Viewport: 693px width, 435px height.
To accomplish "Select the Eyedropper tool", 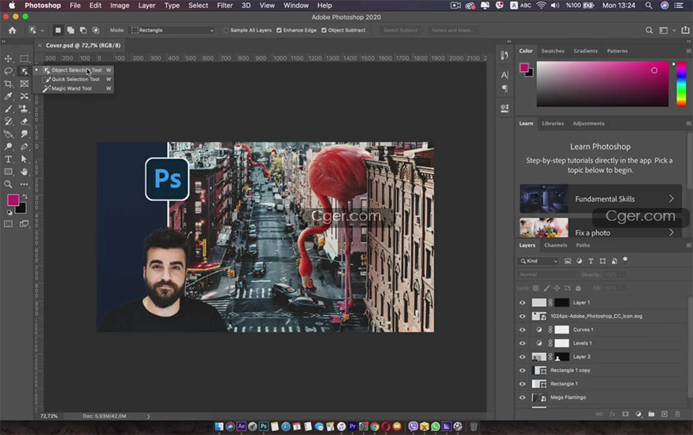I will click(9, 96).
